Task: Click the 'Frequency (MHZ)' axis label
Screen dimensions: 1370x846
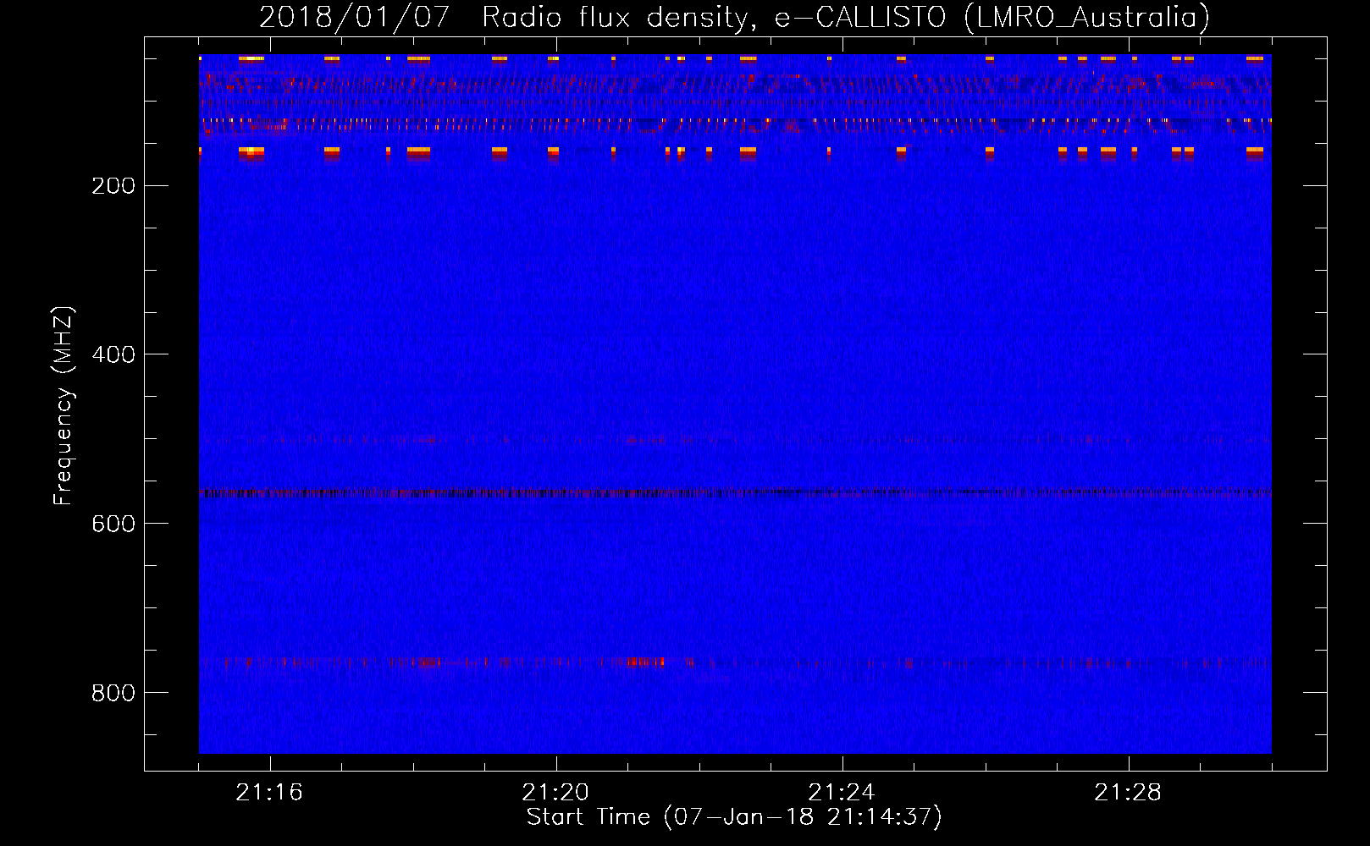Action: point(64,405)
